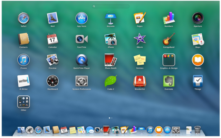Open Notes from the Dock

(x=73, y=130)
